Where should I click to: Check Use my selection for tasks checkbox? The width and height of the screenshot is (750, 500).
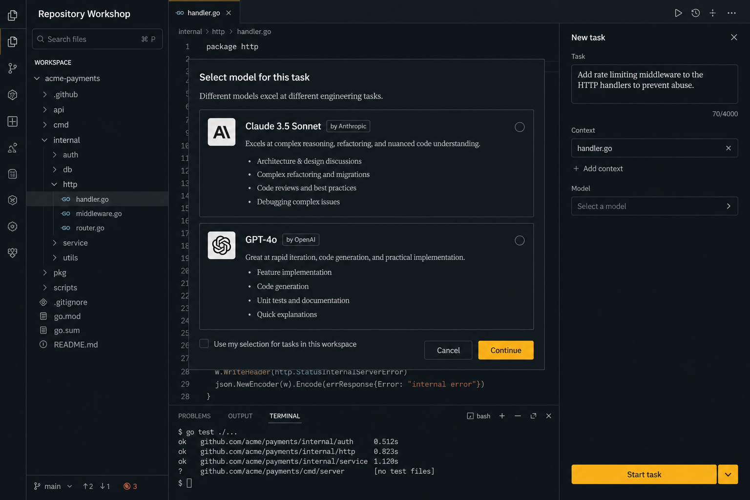point(204,344)
